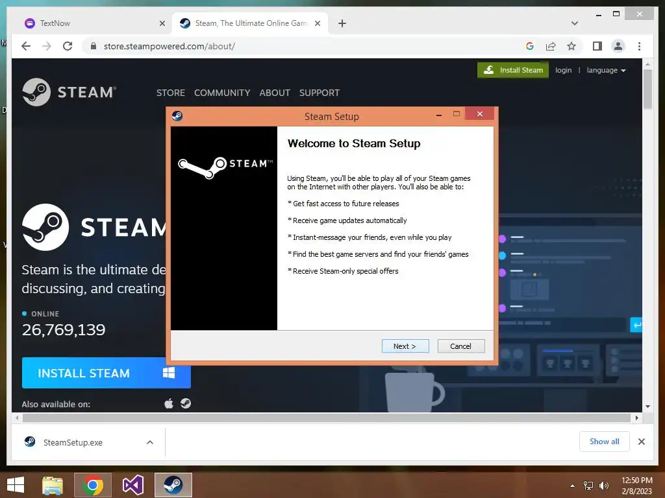Select the SteamOS download icon
The image size is (665, 498).
pyautogui.click(x=186, y=403)
